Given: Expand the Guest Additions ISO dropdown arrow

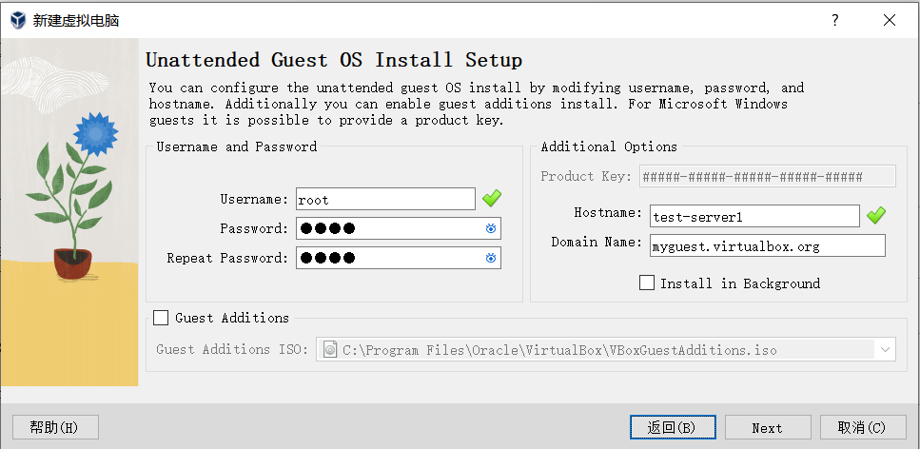Looking at the screenshot, I should click(x=886, y=350).
